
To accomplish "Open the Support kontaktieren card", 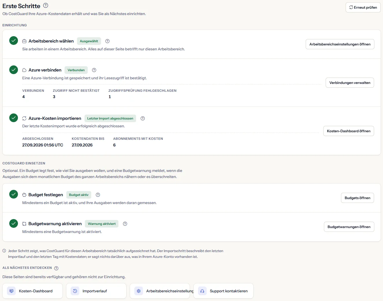I will click(223, 291).
